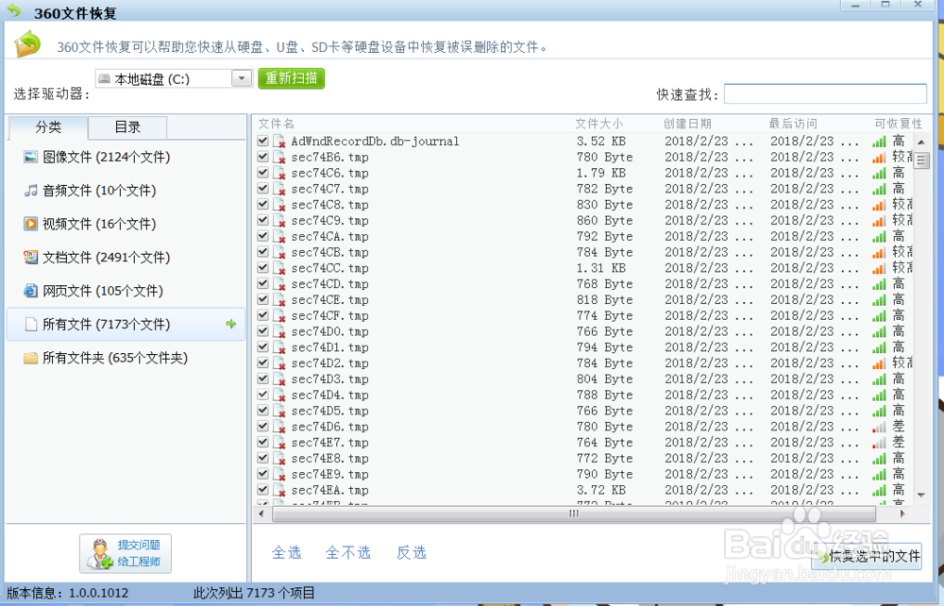This screenshot has height=606, width=944.
Task: Click the video files play icon
Action: click(x=31, y=224)
